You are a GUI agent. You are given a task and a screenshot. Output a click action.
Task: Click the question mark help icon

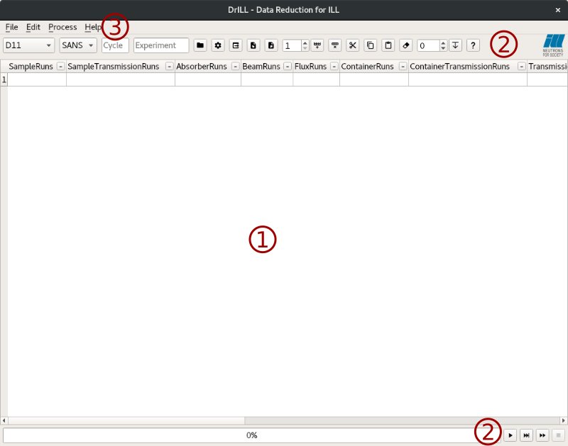click(x=473, y=45)
